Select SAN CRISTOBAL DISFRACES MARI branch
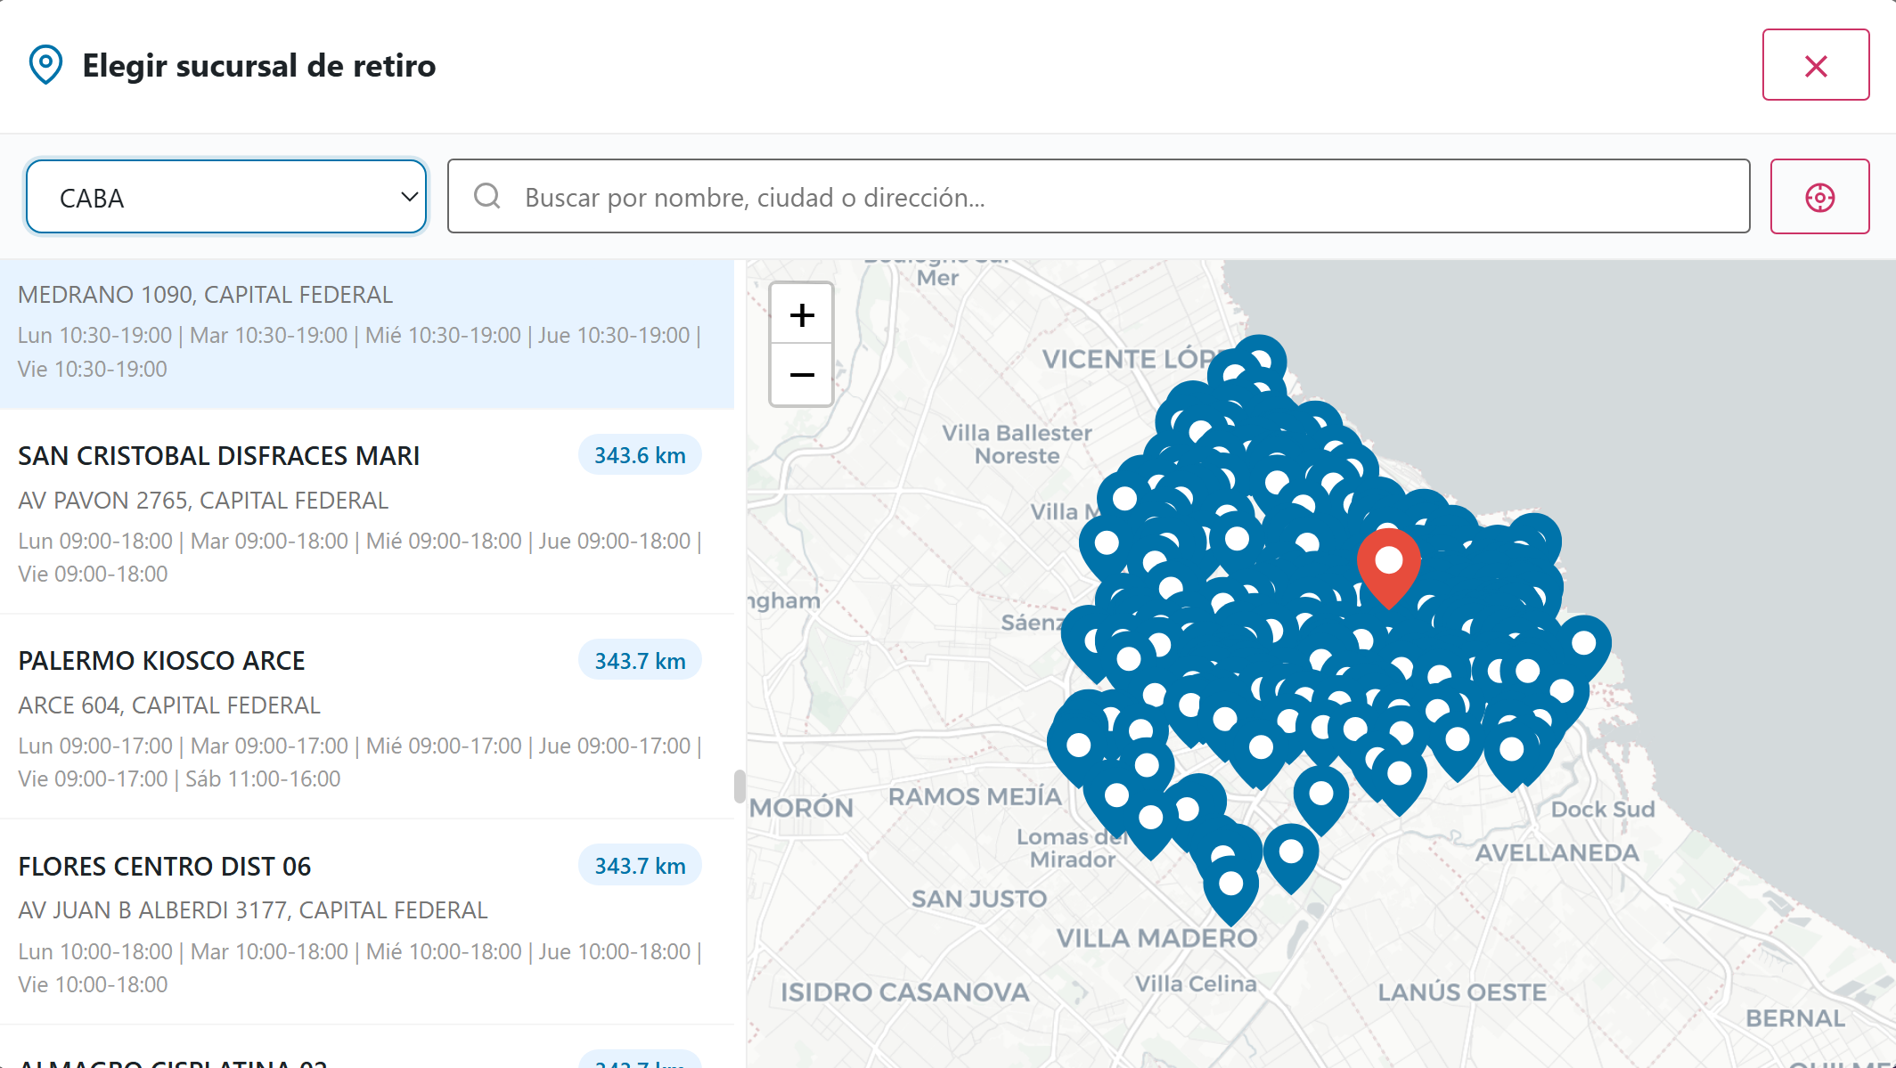This screenshot has width=1896, height=1068. [218, 456]
